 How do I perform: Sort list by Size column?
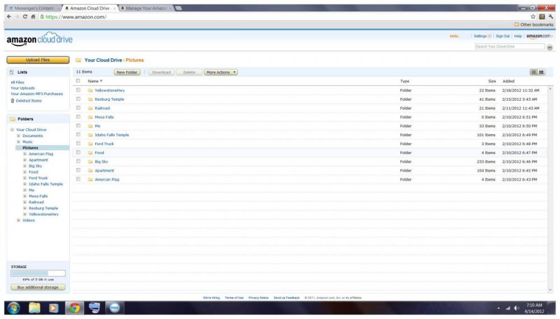(x=492, y=81)
